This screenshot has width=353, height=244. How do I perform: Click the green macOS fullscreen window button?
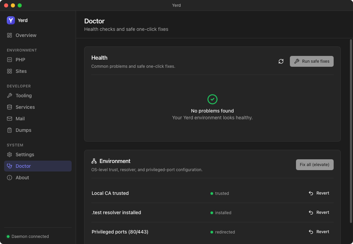point(20,5)
